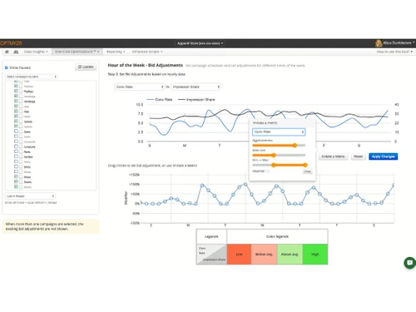Image resolution: width=416 pixels, height=312 pixels.
Task: Click the blue Apply Changes button
Action: pos(384,156)
